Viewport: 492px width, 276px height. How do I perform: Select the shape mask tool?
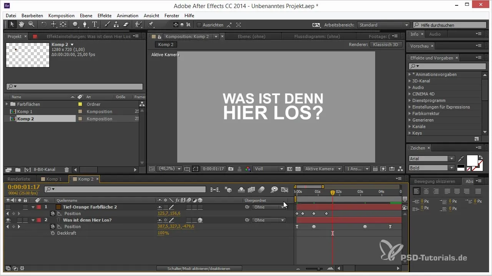(x=75, y=25)
